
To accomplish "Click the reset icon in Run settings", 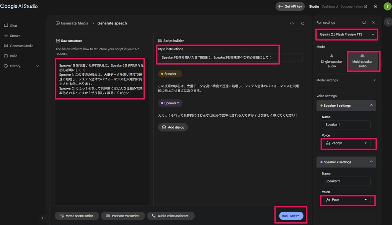I will click(364, 23).
